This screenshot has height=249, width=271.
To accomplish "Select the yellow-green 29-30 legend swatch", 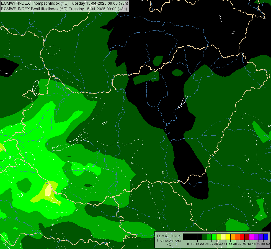I will tap(219, 237).
